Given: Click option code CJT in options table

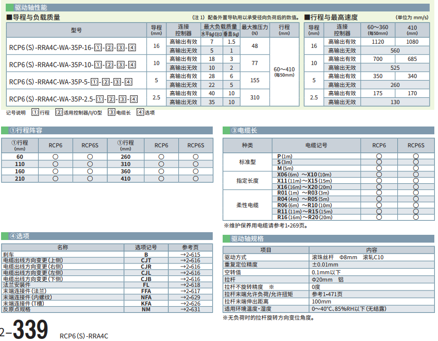Looking at the screenshot, I should (146, 260).
